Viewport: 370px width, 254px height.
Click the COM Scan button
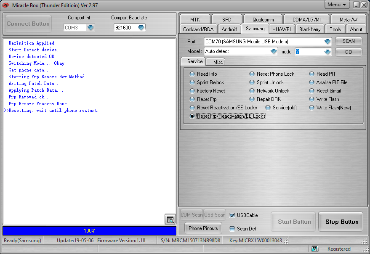pos(192,214)
